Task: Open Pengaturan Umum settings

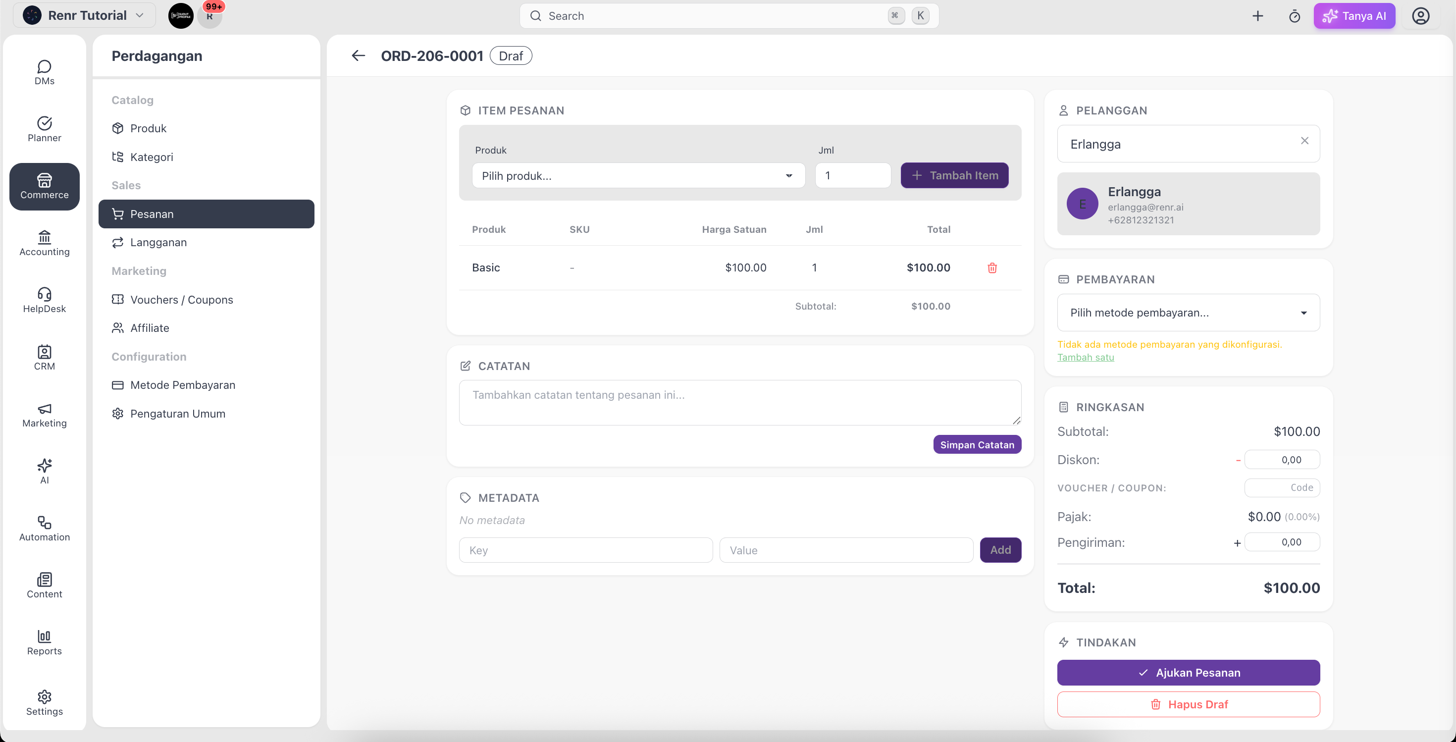Action: [207, 414]
